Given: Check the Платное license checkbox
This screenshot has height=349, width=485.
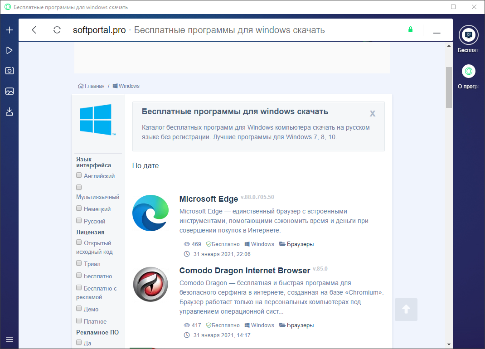Looking at the screenshot, I should pyautogui.click(x=79, y=321).
